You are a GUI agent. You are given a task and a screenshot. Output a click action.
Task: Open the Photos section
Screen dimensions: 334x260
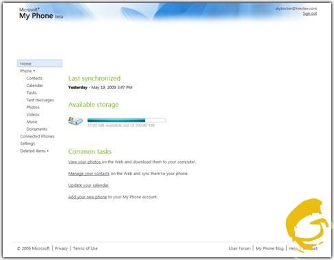[x=33, y=107]
